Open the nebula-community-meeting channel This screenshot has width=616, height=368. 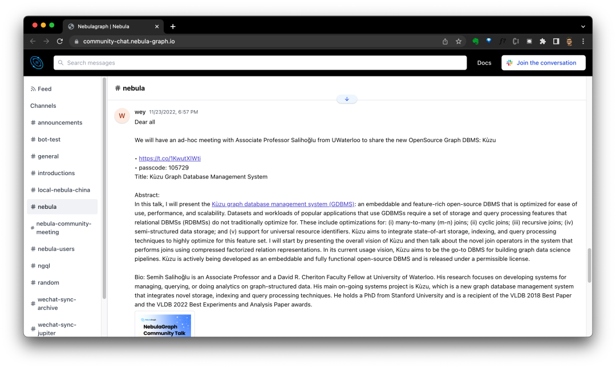pos(62,228)
